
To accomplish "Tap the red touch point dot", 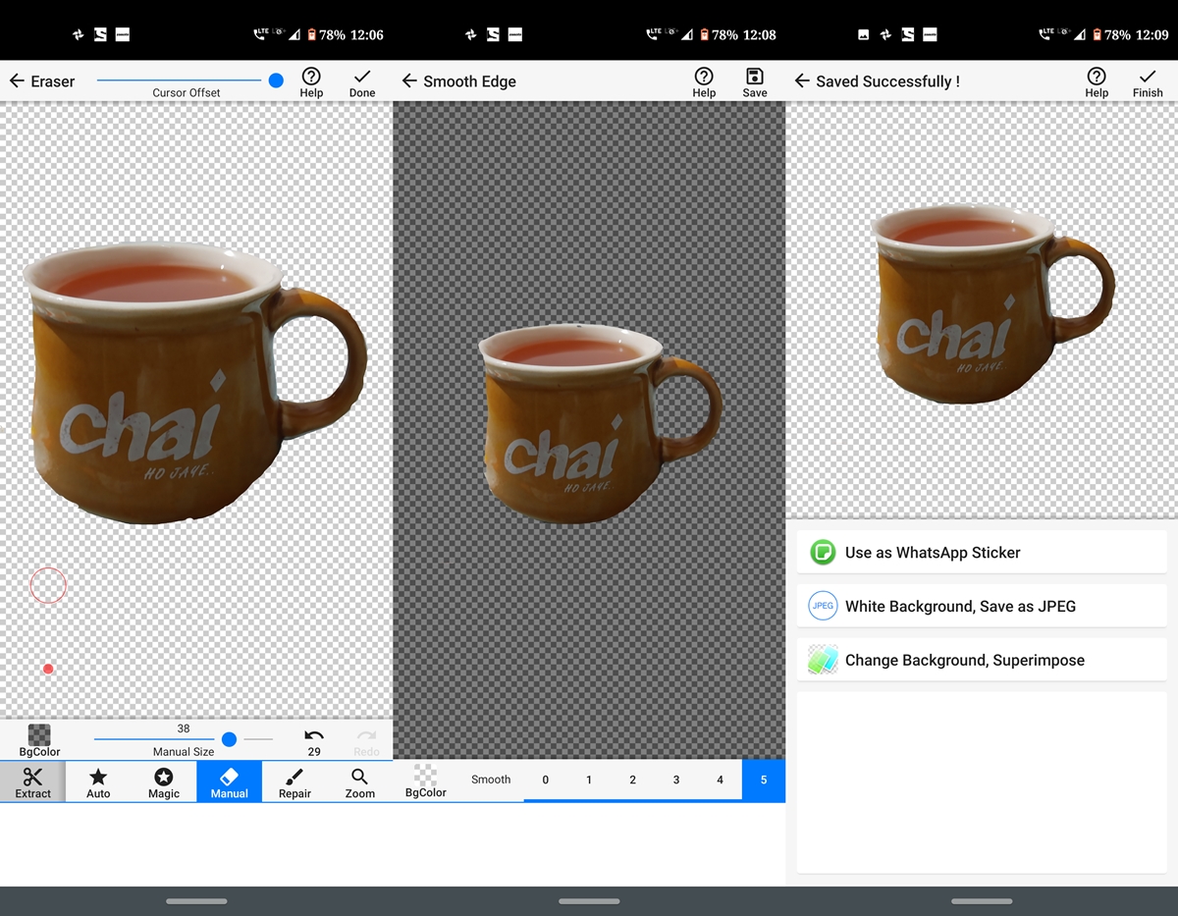I will pos(48,669).
